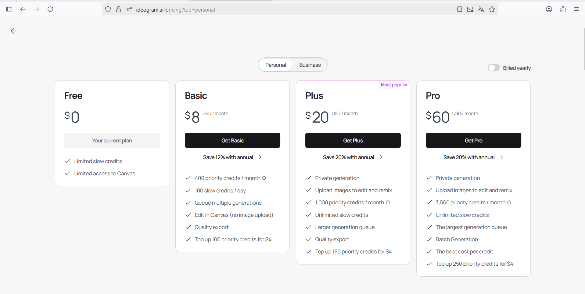This screenshot has height=294, width=585.
Task: Click the URL address bar field
Action: [275, 10]
